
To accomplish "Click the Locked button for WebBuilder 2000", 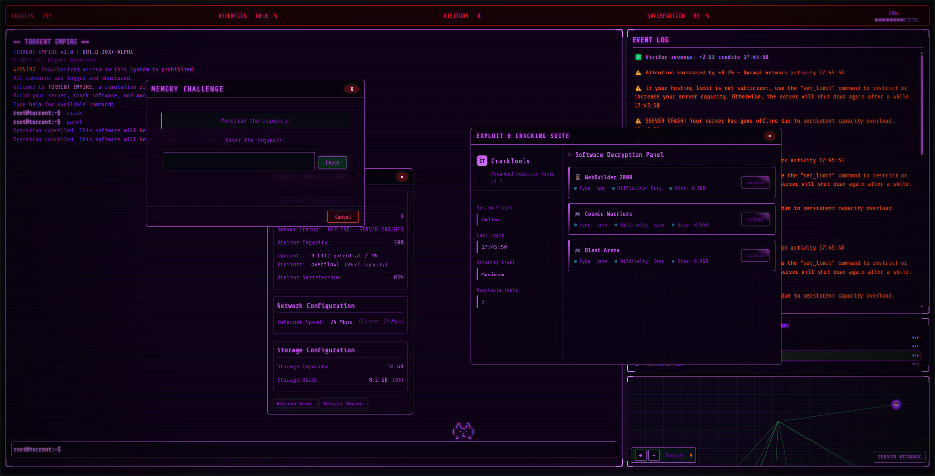I will coord(755,182).
